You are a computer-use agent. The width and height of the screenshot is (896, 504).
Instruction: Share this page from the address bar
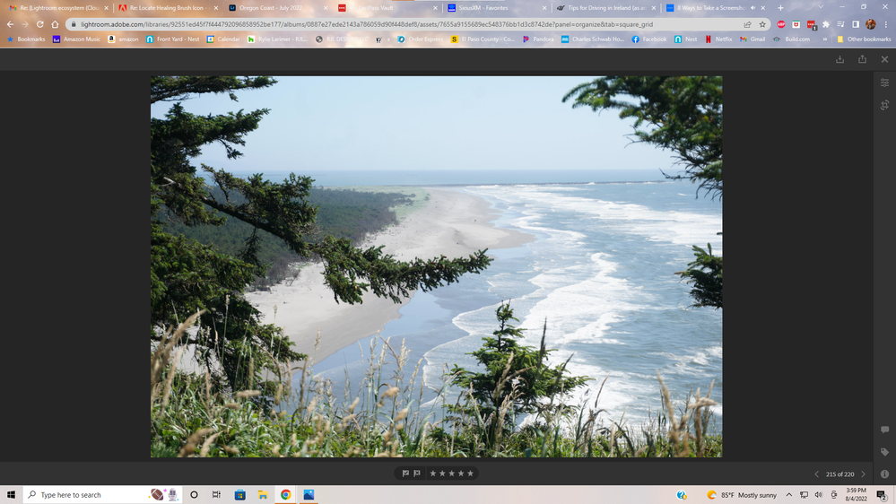(747, 24)
